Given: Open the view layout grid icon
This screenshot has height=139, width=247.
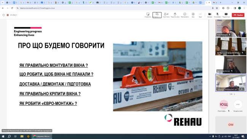Looking at the screenshot, I should click(193, 15).
